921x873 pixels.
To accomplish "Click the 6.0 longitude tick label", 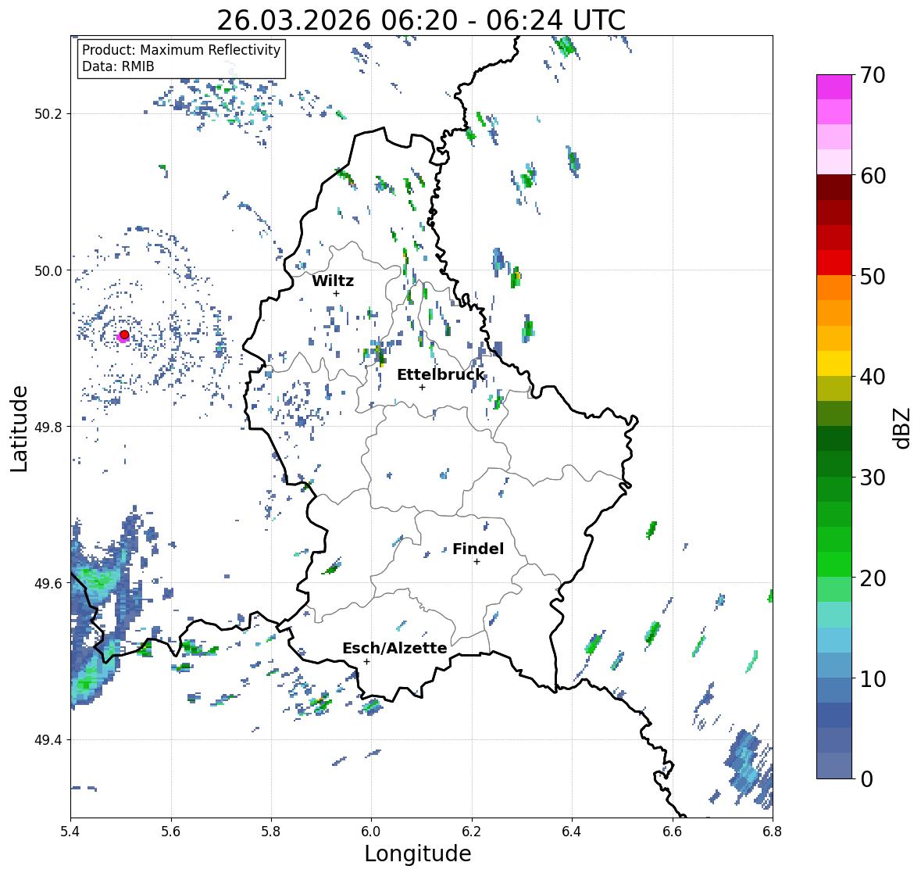I will tap(371, 832).
